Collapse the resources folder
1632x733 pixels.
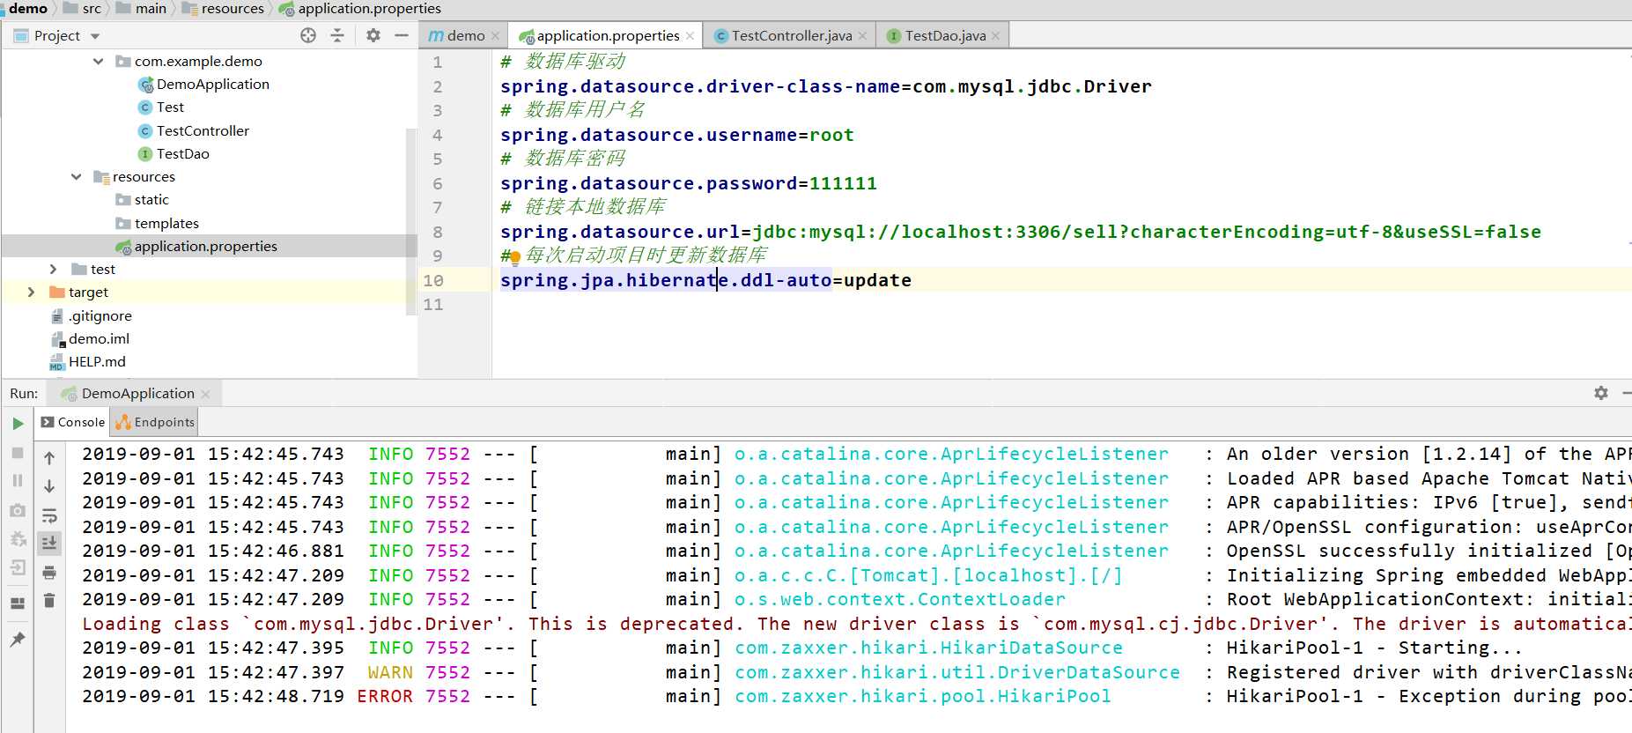click(76, 176)
